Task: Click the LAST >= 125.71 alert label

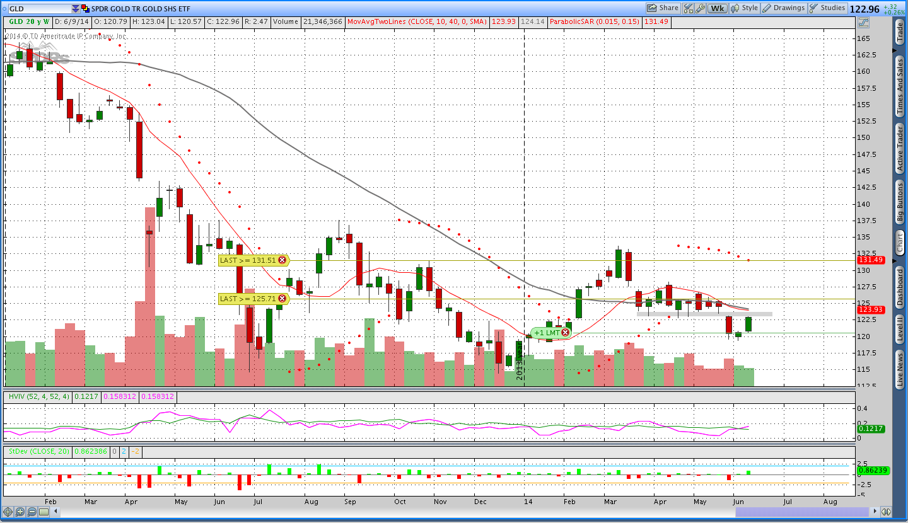Action: pos(248,299)
